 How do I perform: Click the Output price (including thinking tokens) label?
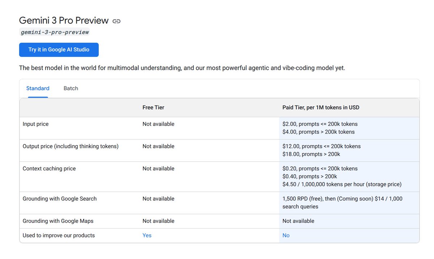coord(71,147)
